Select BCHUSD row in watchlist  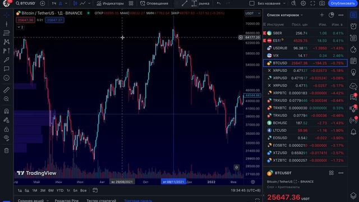pyautogui.click(x=305, y=123)
